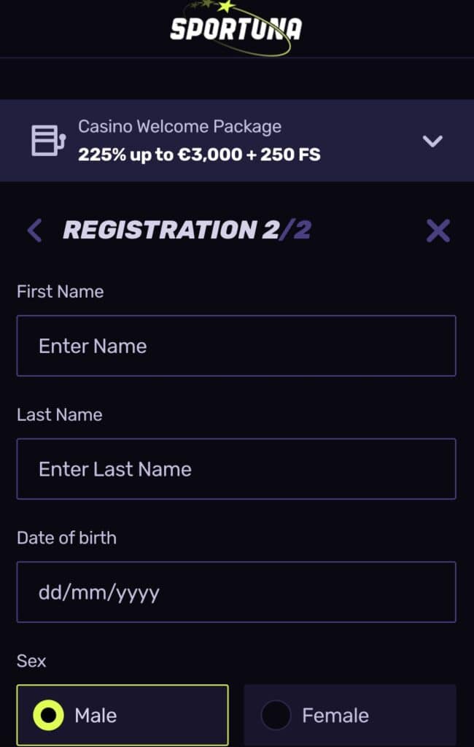
Task: Focus the Enter Name input field
Action: [x=236, y=346]
